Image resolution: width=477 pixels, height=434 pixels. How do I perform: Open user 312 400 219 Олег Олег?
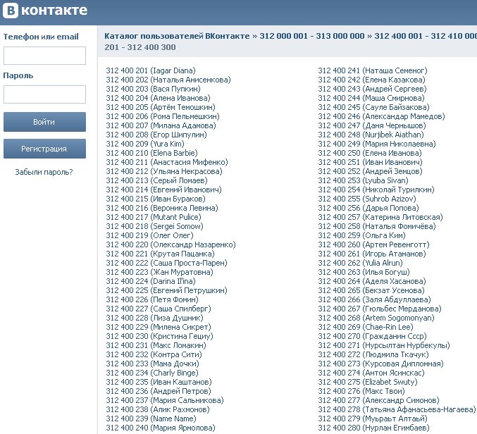pos(149,235)
